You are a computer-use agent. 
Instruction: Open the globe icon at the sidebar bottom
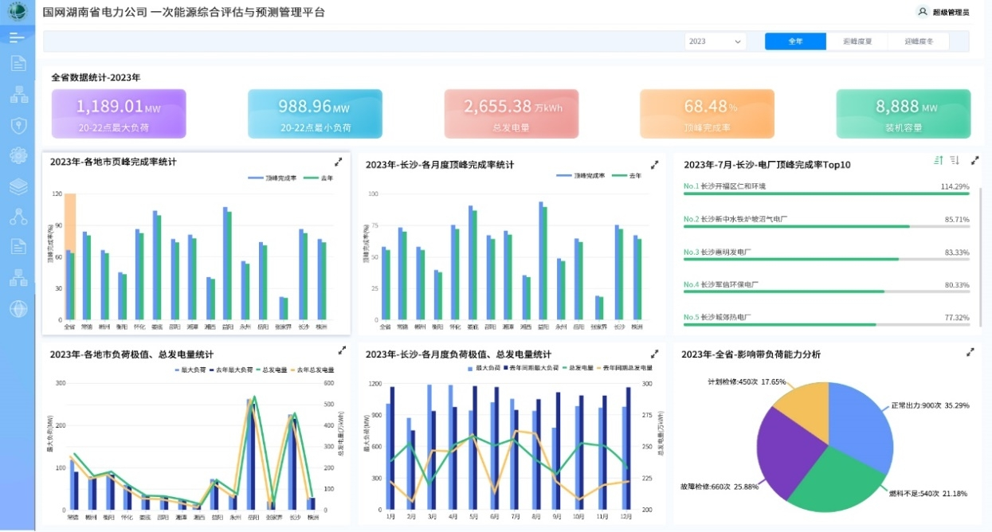tap(18, 307)
